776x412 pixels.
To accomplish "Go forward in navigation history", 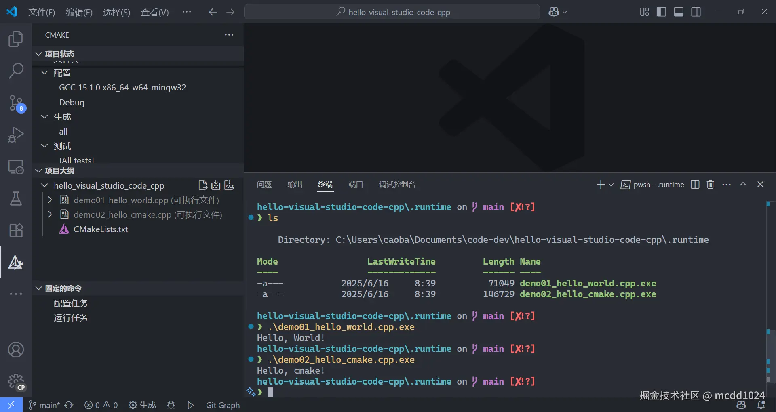I will (x=230, y=12).
